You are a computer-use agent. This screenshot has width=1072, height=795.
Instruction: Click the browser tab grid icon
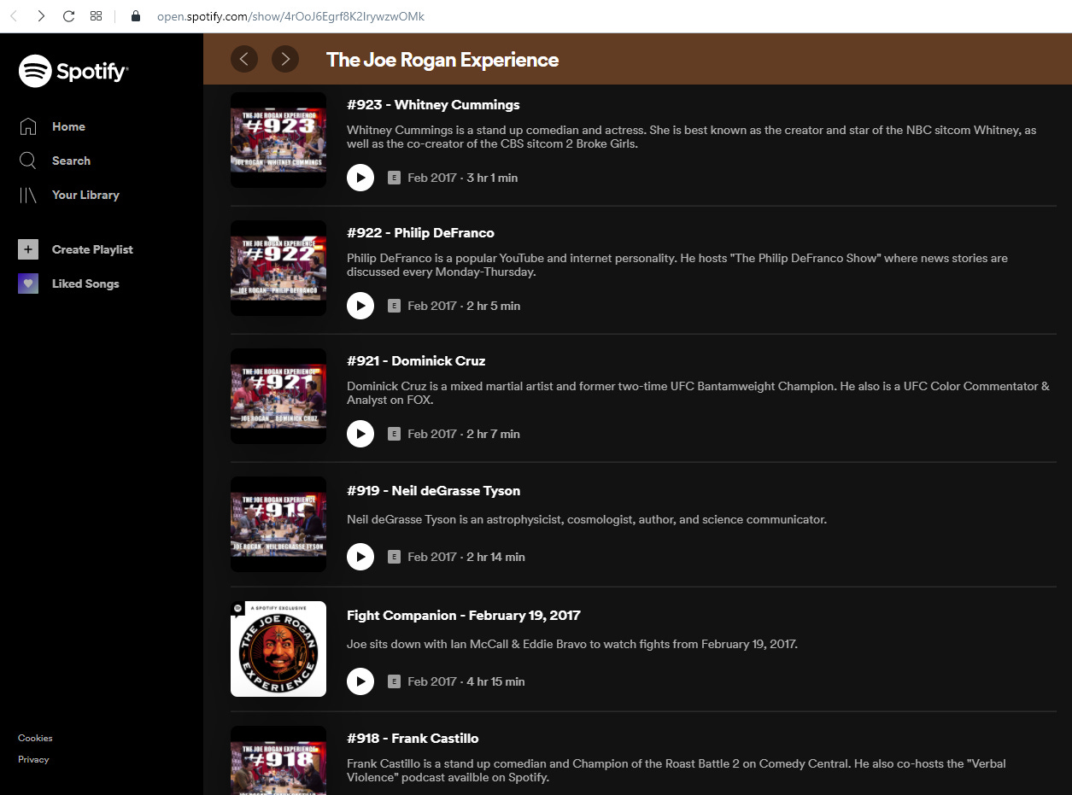[97, 16]
